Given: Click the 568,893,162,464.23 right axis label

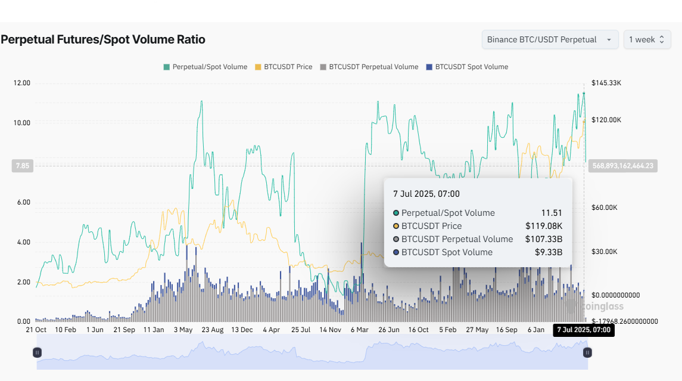Looking at the screenshot, I should (624, 166).
